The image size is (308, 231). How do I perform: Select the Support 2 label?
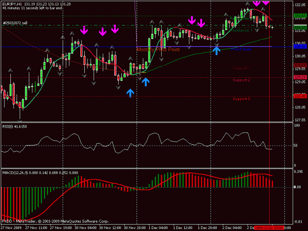pos(241,80)
